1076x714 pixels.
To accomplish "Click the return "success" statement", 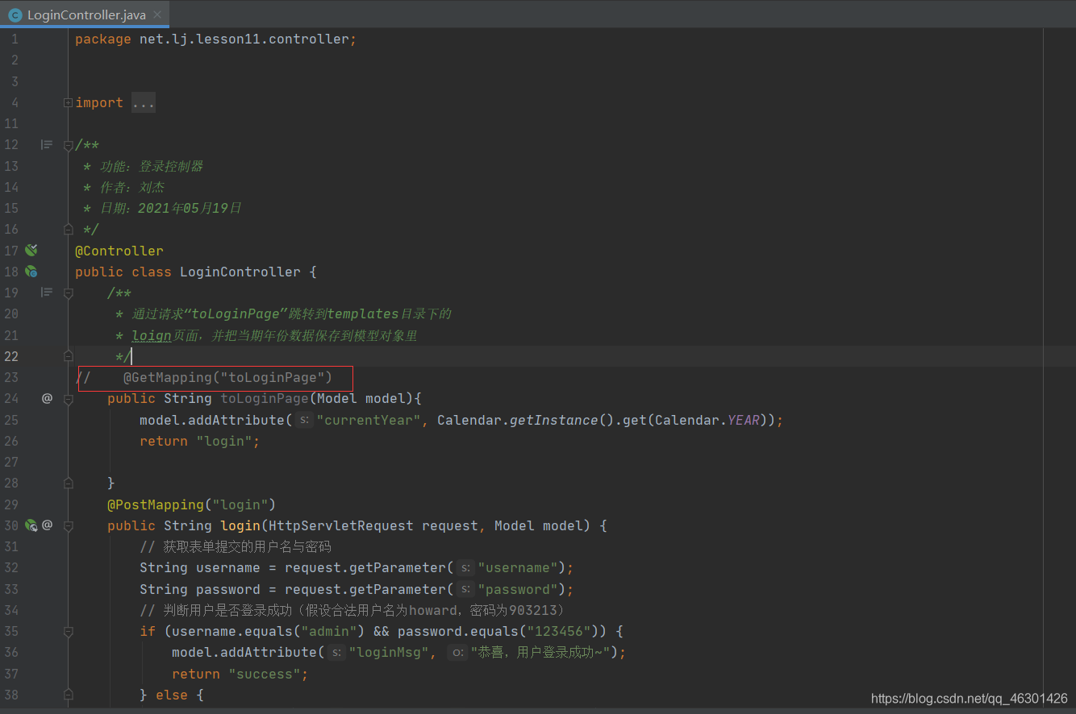I will click(240, 674).
